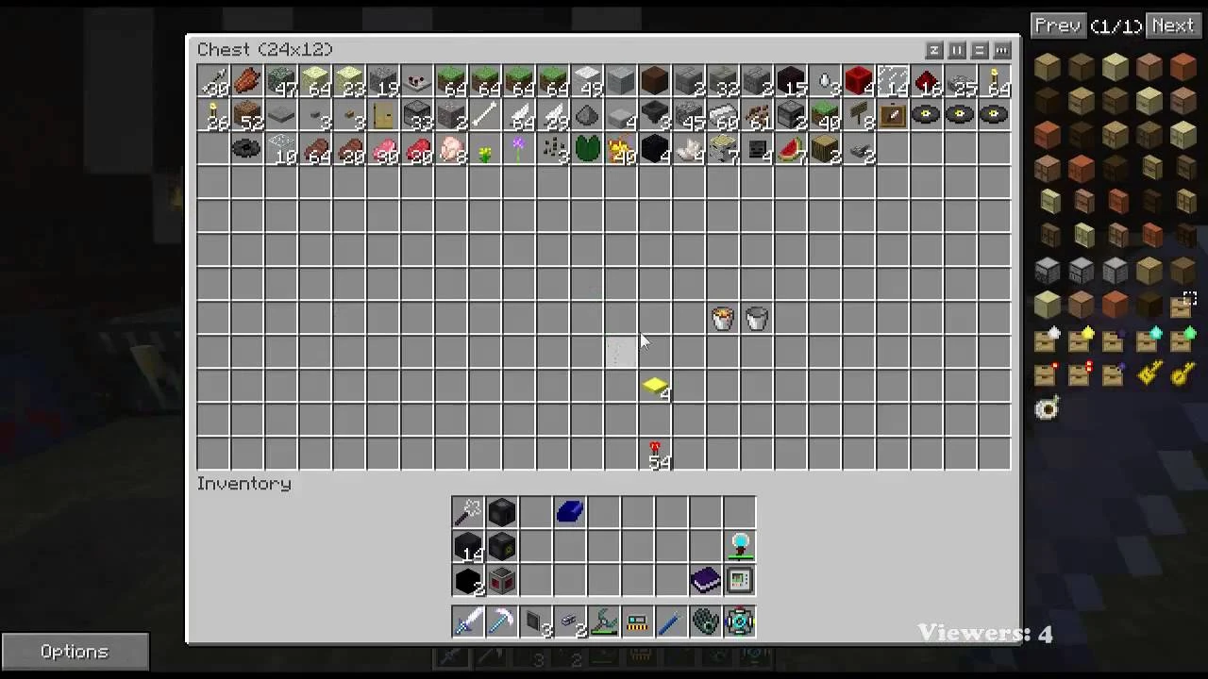Grab the bone from the chest
The image size is (1208, 679).
(485, 116)
